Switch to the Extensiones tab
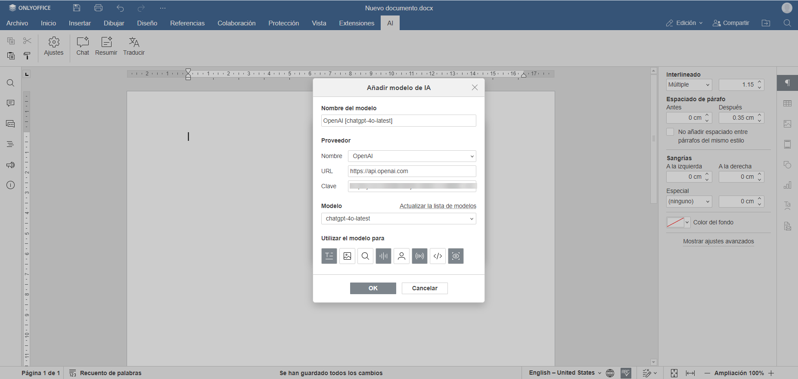The height and width of the screenshot is (379, 798). point(357,23)
